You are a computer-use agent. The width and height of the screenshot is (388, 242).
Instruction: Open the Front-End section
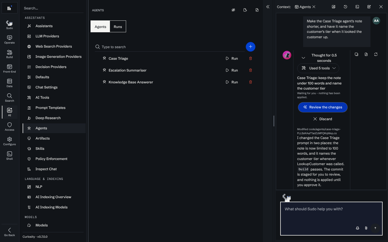[9, 68]
